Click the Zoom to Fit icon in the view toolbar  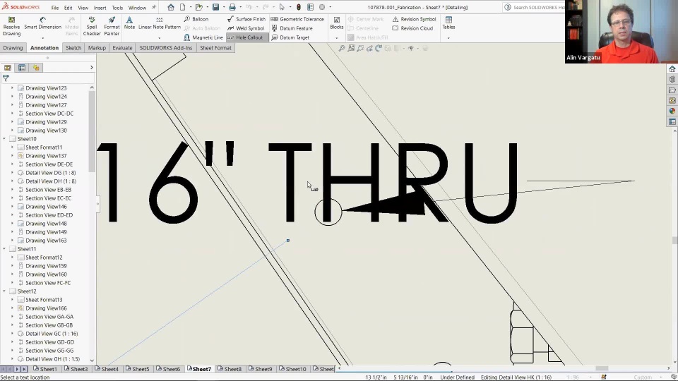point(342,49)
